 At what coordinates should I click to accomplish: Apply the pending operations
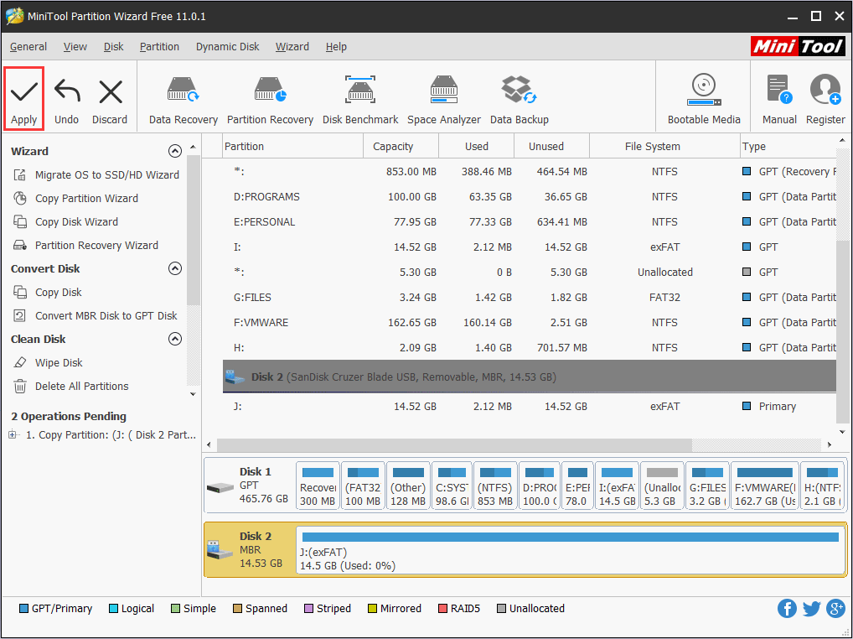tap(24, 100)
